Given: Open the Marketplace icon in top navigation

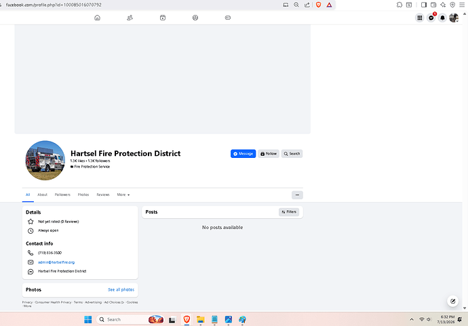Looking at the screenshot, I should (x=163, y=18).
